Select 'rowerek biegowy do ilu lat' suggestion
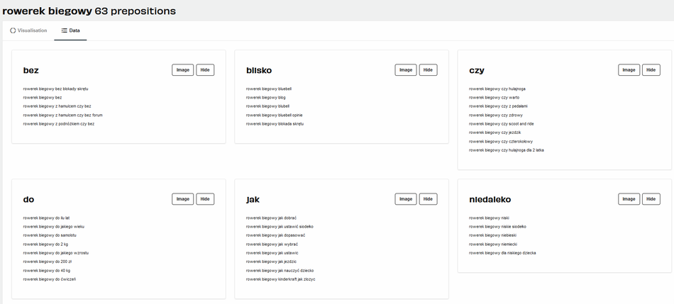Screen dimensions: 674x304 (46, 218)
